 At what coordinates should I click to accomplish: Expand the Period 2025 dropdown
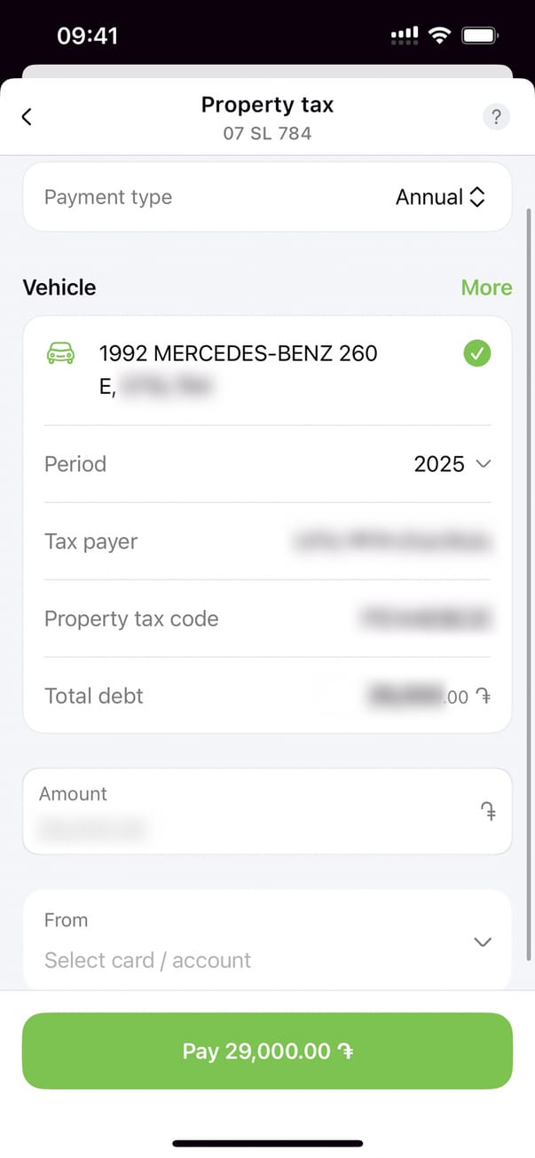452,464
